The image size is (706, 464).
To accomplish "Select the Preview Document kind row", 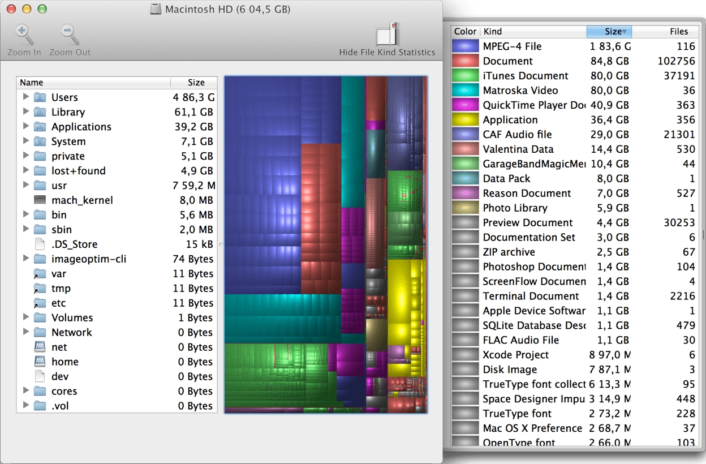I will [574, 223].
